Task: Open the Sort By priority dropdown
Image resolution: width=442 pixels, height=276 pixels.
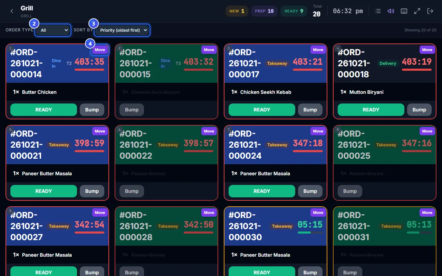Action: click(122, 30)
